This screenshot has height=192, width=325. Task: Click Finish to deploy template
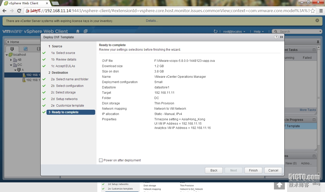coord(253,170)
